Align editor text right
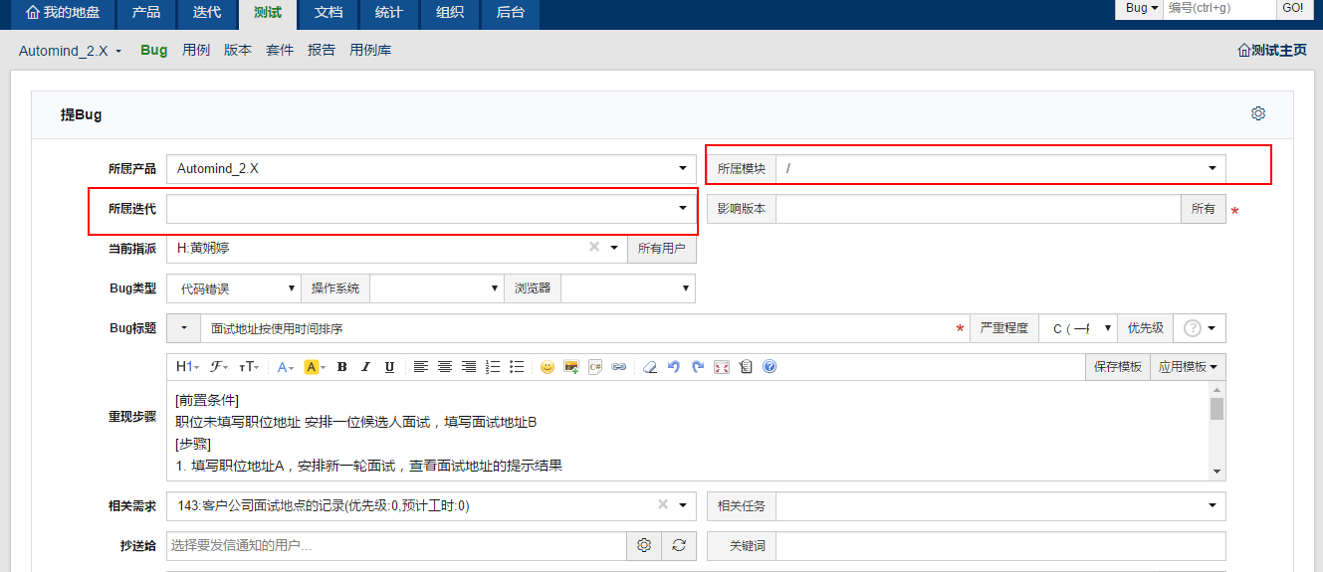The width and height of the screenshot is (1323, 572). click(469, 367)
